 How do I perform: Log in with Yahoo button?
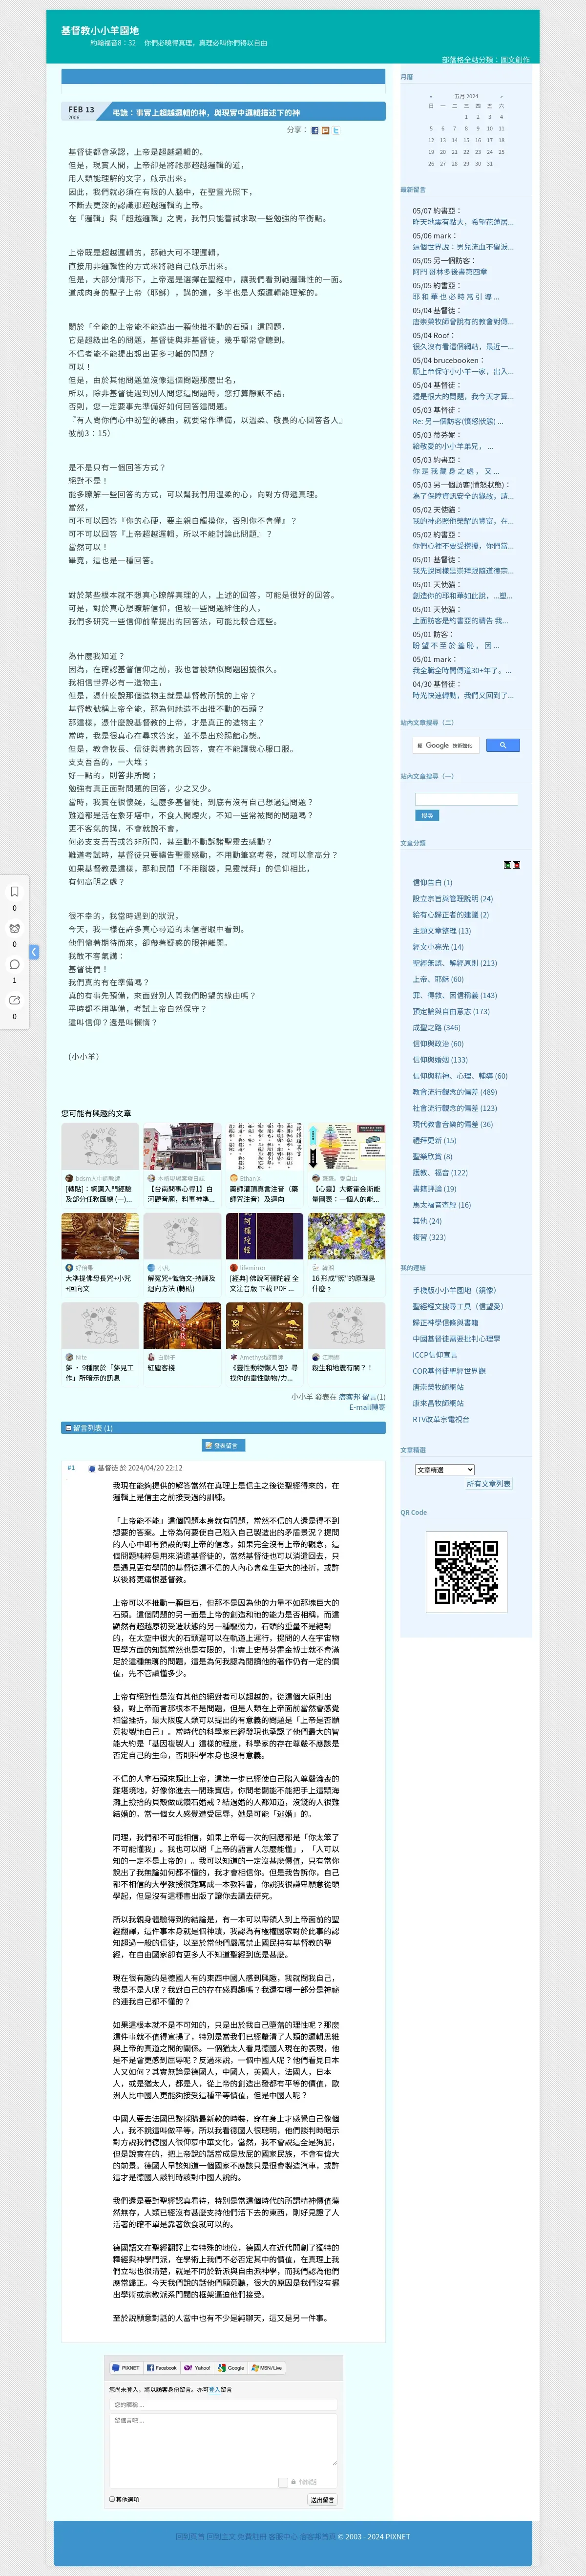(x=198, y=2367)
